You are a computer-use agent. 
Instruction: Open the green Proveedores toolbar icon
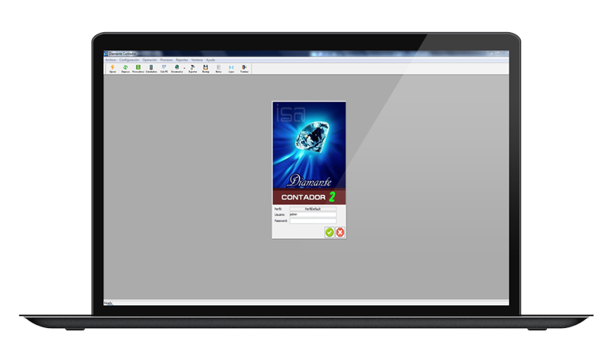[138, 69]
